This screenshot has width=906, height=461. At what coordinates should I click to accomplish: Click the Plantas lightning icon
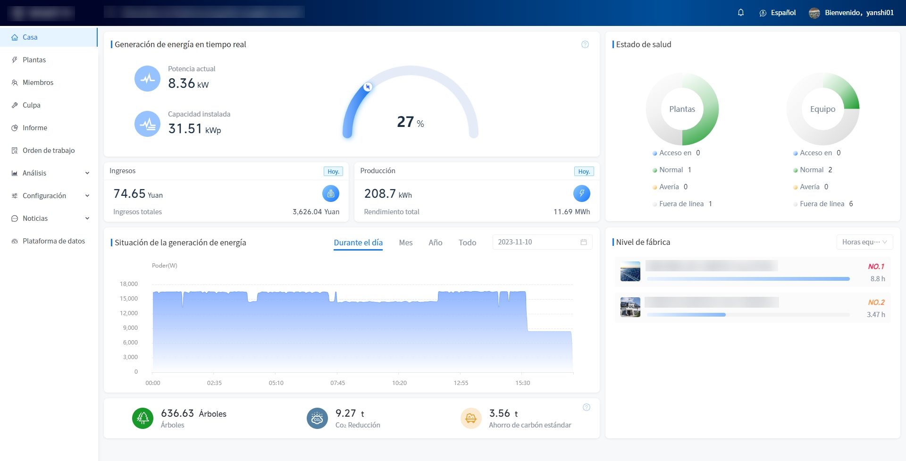coord(15,60)
